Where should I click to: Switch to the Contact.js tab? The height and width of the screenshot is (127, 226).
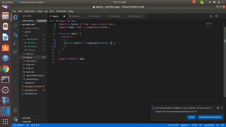pos(137,16)
